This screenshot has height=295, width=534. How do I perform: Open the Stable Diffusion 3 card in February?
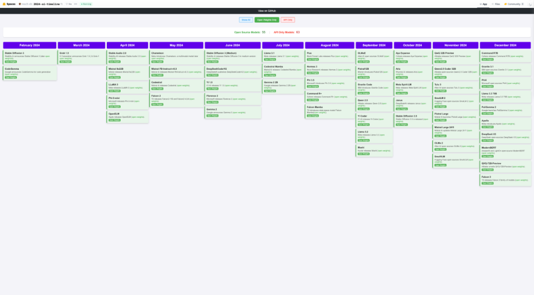[30, 57]
